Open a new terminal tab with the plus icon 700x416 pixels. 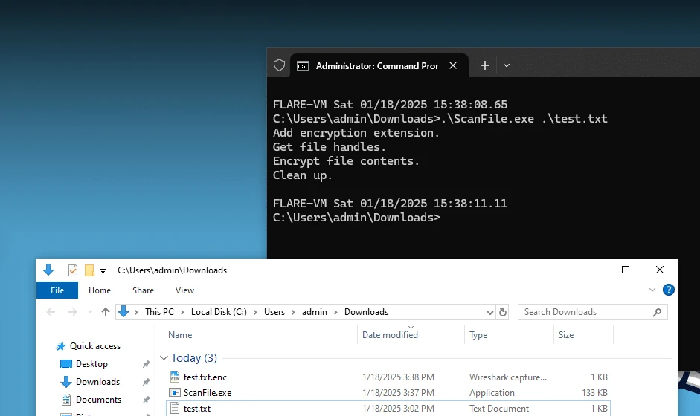point(485,65)
